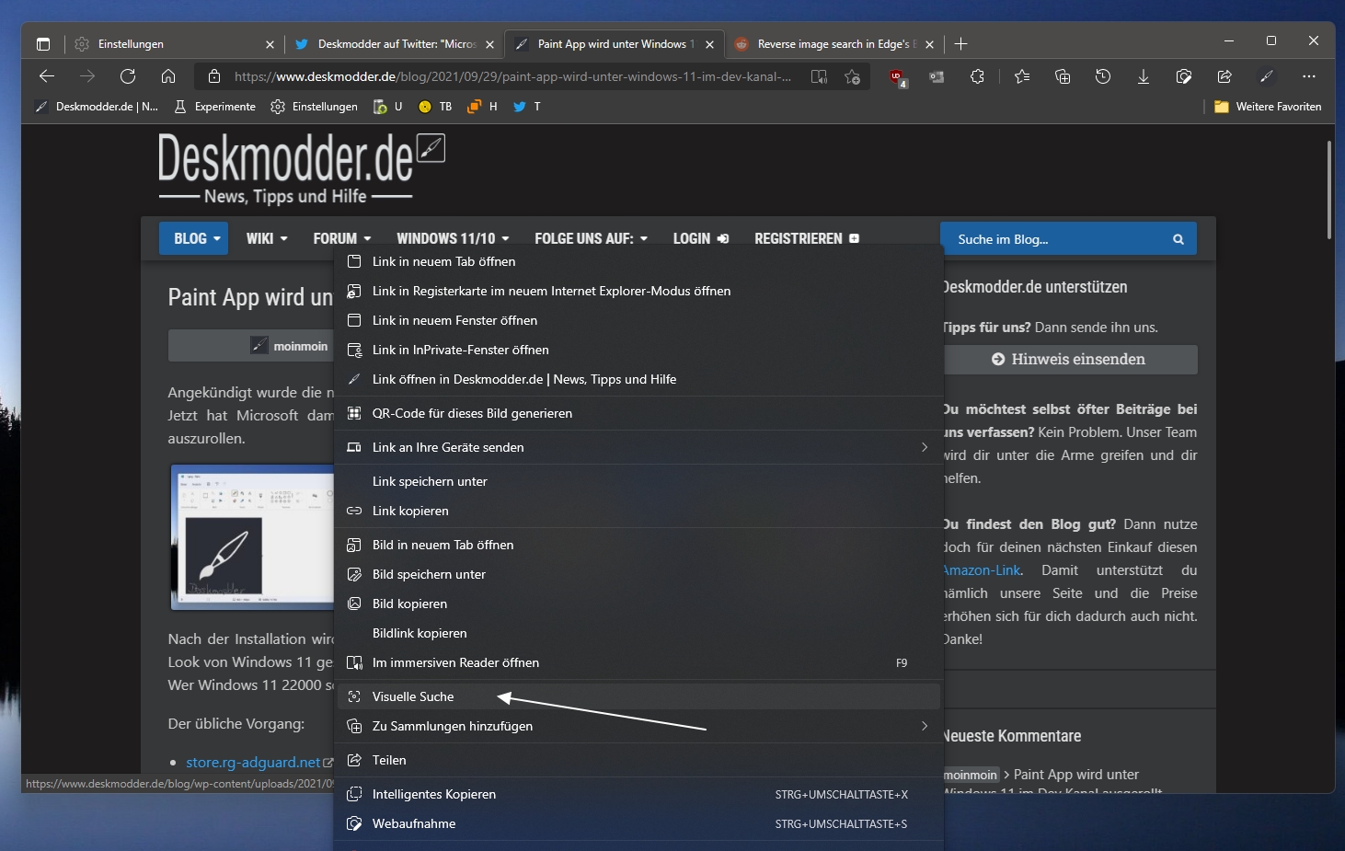This screenshot has height=851, width=1345.
Task: Open Edge settings and more menu
Action: click(x=1309, y=76)
